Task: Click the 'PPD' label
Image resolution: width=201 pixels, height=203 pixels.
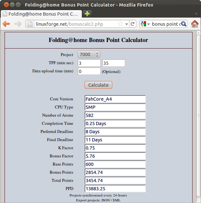Action: 70,189
